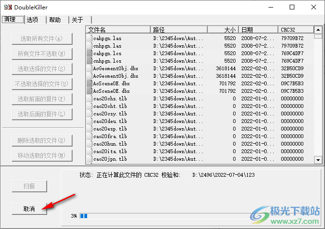
Task: Click the status path D:\2496\2022-07-04\123
Action: (x=223, y=175)
